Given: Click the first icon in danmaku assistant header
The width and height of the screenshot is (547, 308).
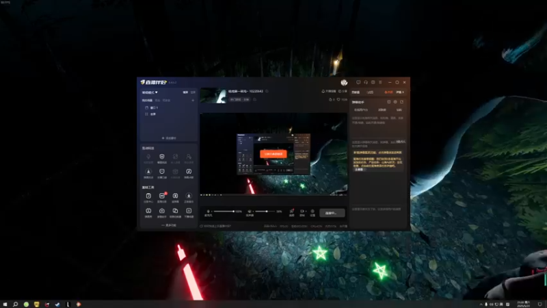Looking at the screenshot, I should pyautogui.click(x=388, y=102).
